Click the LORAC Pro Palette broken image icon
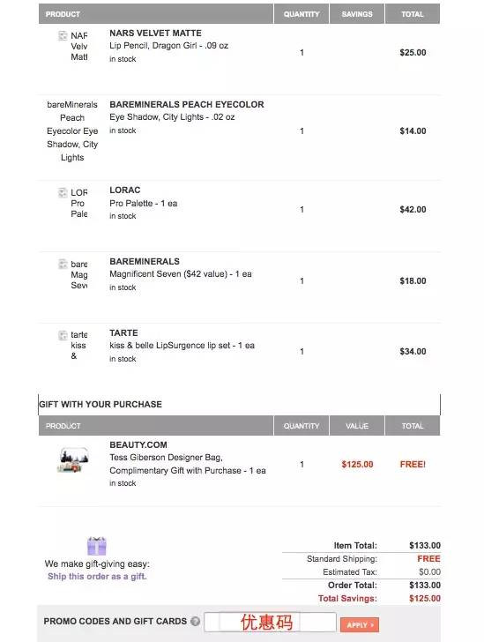 click(63, 192)
